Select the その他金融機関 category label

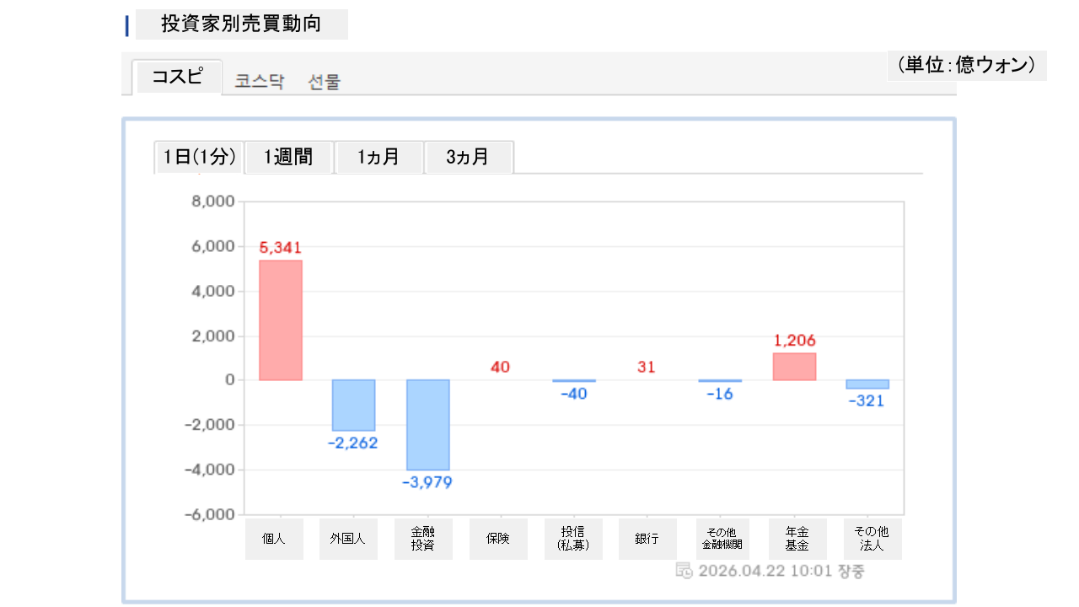(x=722, y=539)
